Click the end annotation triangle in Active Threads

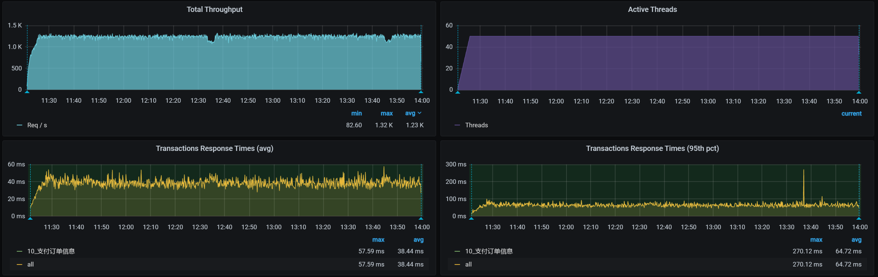click(x=859, y=92)
